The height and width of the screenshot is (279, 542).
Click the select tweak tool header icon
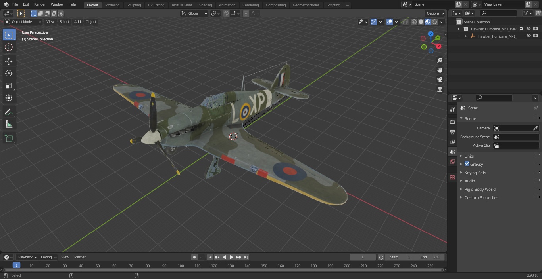click(21, 13)
